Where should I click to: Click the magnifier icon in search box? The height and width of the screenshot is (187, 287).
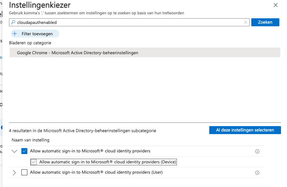coord(13,22)
